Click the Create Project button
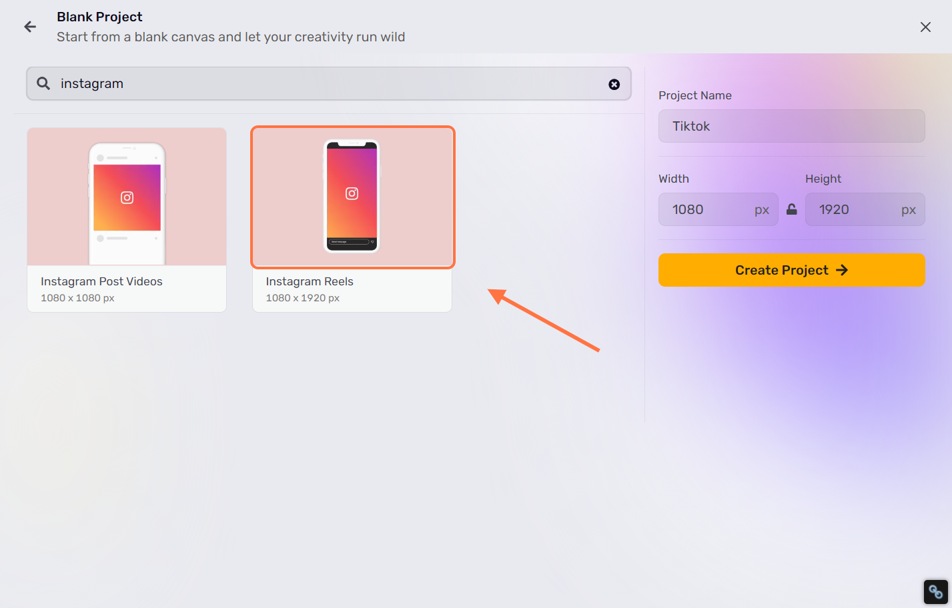Screen dimensions: 952x608 (792, 270)
